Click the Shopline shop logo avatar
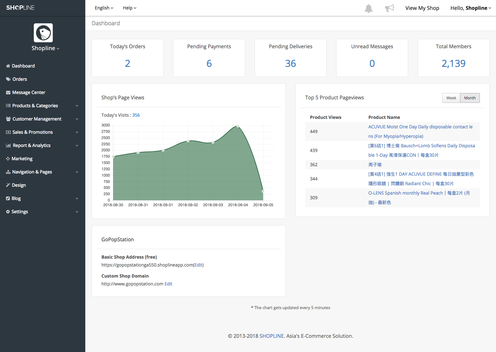This screenshot has width=496, height=352. click(x=43, y=33)
